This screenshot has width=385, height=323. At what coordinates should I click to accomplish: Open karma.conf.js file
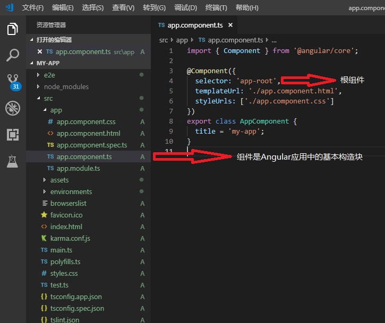pyautogui.click(x=88, y=238)
